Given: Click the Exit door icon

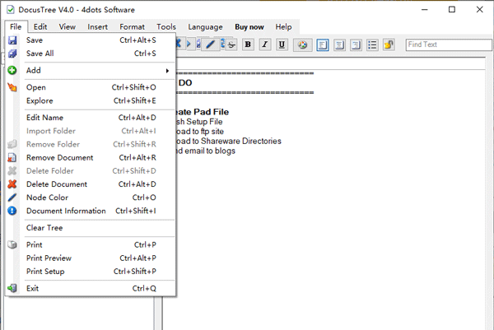Looking at the screenshot, I should click(12, 288).
